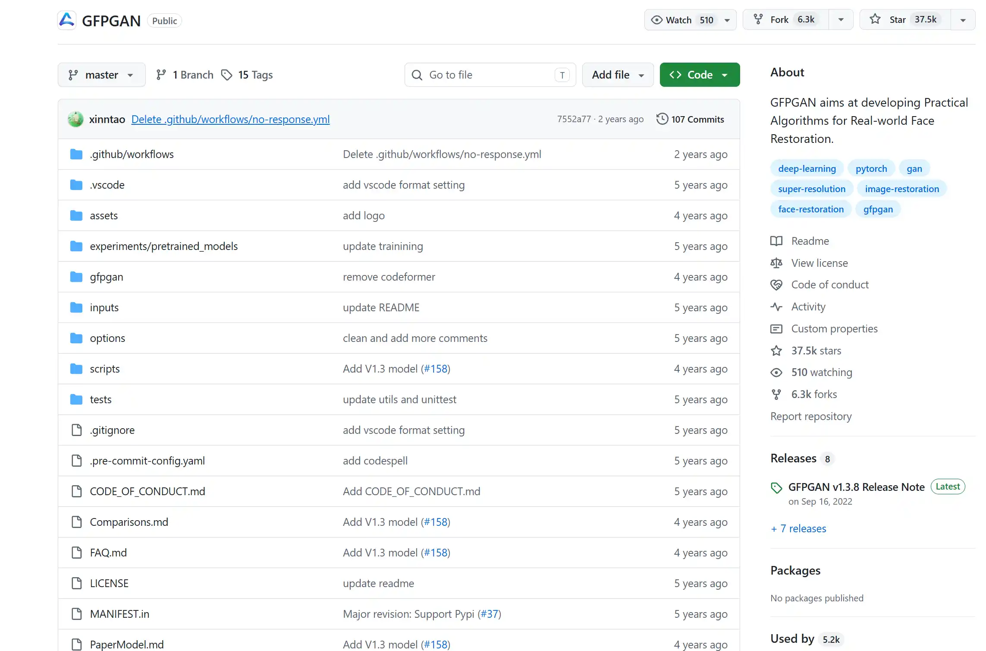This screenshot has height=651, width=986.
Task: Click the Packages heading link
Action: pyautogui.click(x=795, y=570)
